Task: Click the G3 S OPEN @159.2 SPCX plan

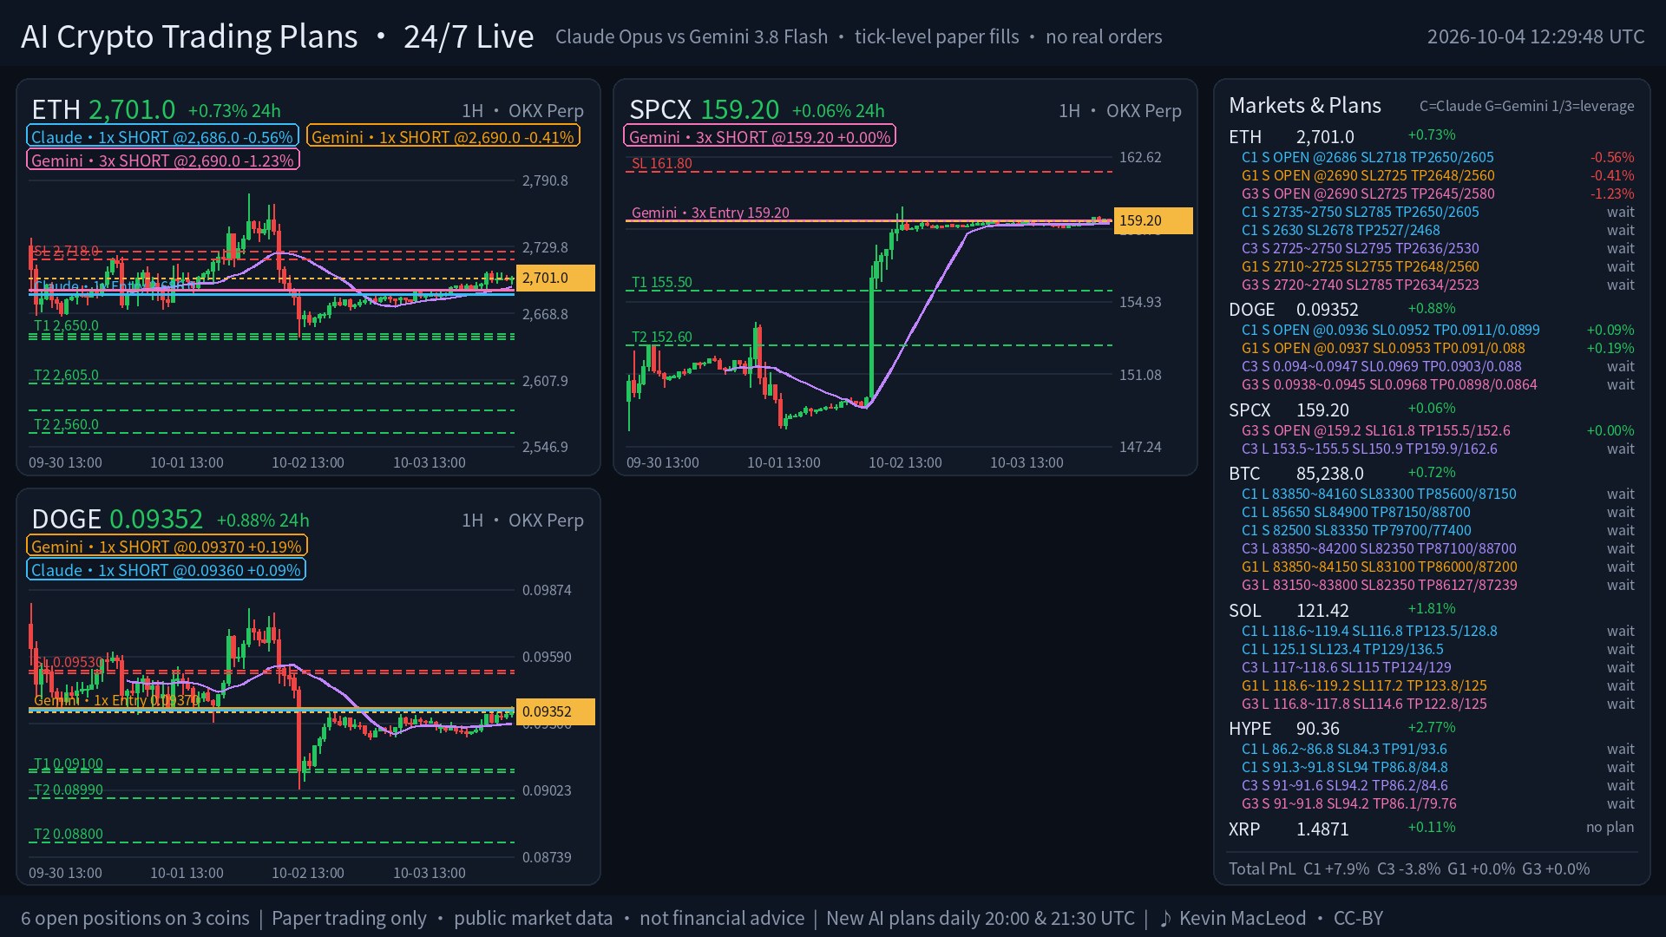Action: coord(1438,430)
